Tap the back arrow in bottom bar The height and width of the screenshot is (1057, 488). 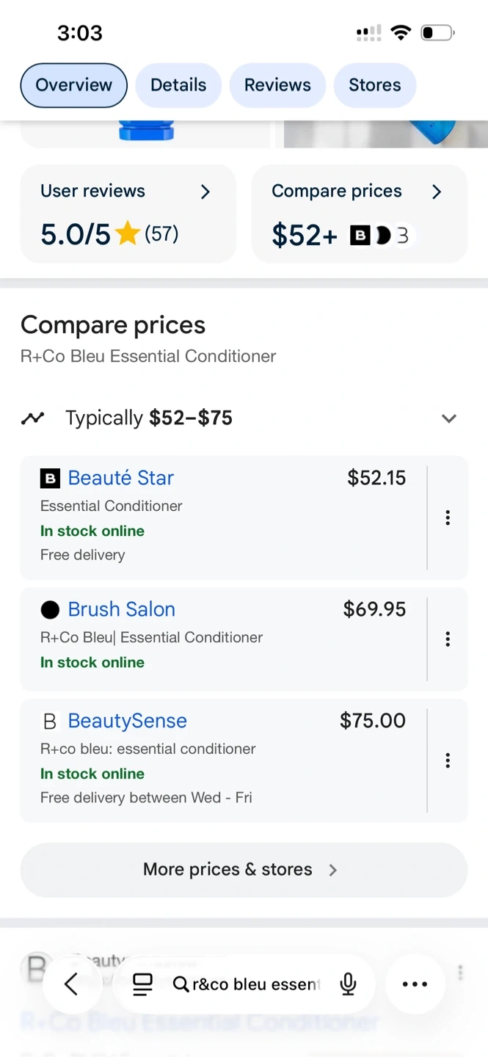point(71,984)
